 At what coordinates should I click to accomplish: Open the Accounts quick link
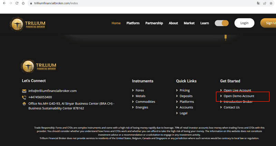click(x=186, y=107)
